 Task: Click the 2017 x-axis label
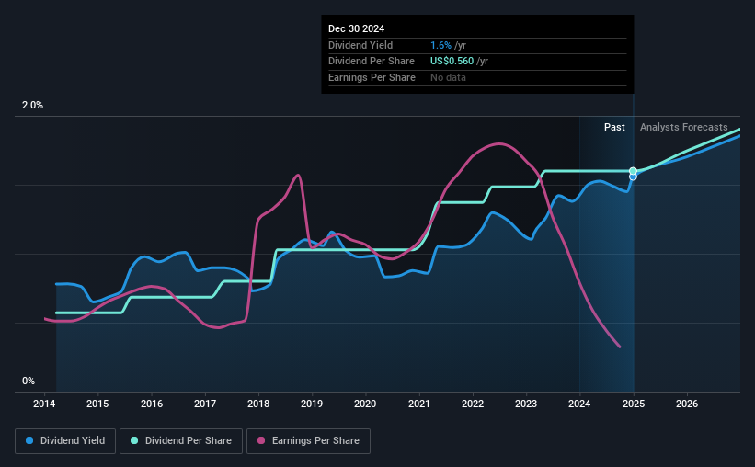point(205,404)
